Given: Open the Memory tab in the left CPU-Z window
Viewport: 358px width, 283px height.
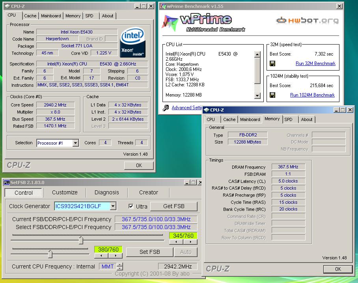Looking at the screenshot, I should pyautogui.click(x=73, y=16).
